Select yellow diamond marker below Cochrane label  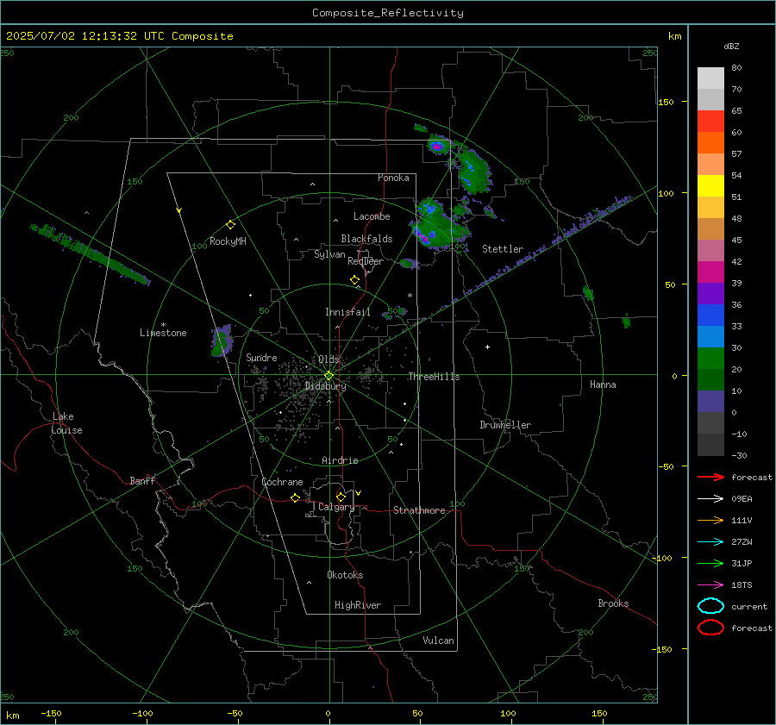point(295,498)
